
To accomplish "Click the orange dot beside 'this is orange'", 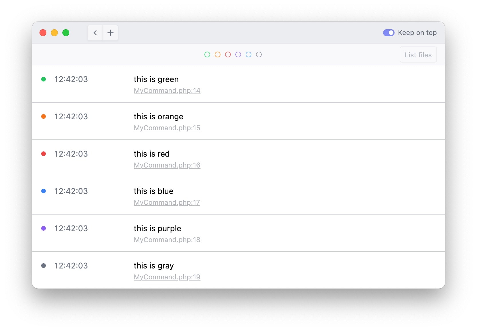I will click(x=44, y=116).
